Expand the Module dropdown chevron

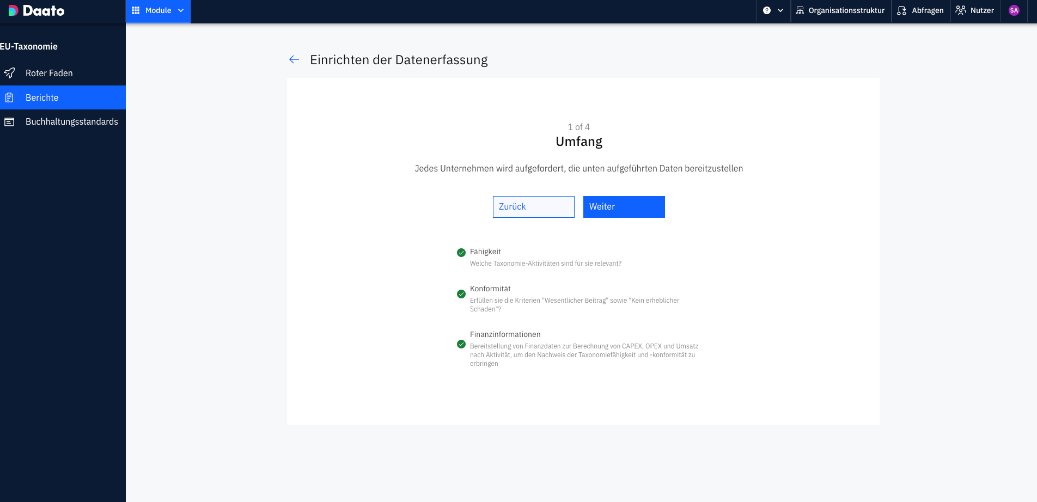tap(181, 10)
